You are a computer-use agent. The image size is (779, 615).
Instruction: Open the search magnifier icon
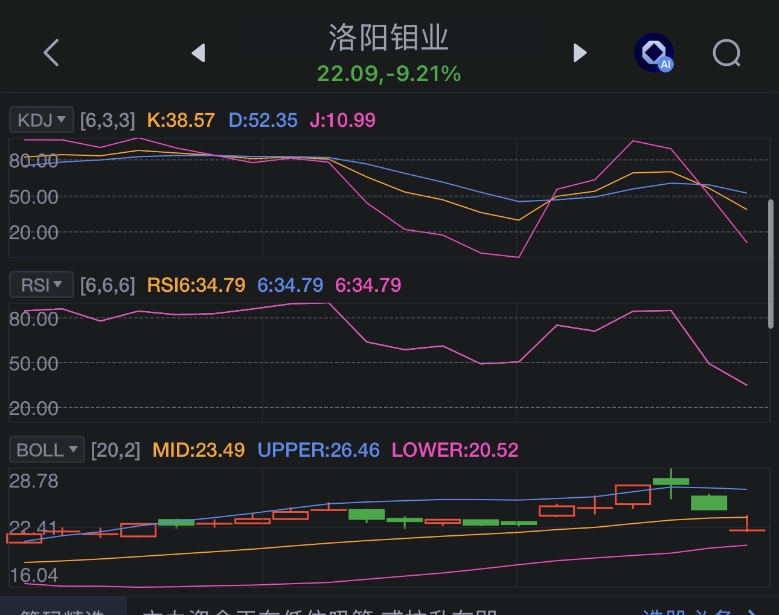(x=726, y=53)
